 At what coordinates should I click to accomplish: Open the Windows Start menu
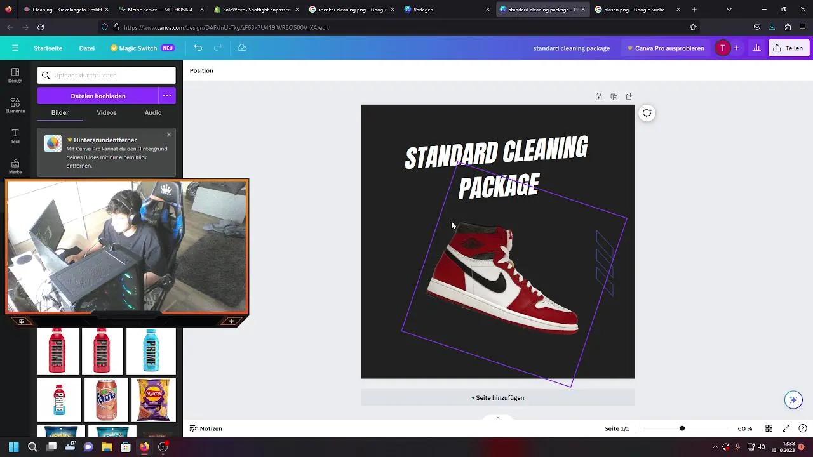tap(13, 447)
